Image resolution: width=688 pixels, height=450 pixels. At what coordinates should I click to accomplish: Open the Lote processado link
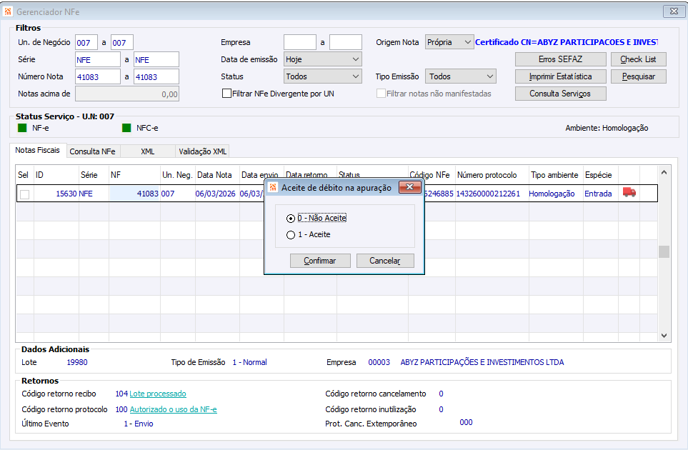point(158,394)
